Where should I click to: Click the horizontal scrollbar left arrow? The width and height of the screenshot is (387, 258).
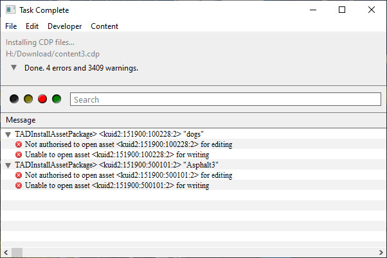click(6, 253)
